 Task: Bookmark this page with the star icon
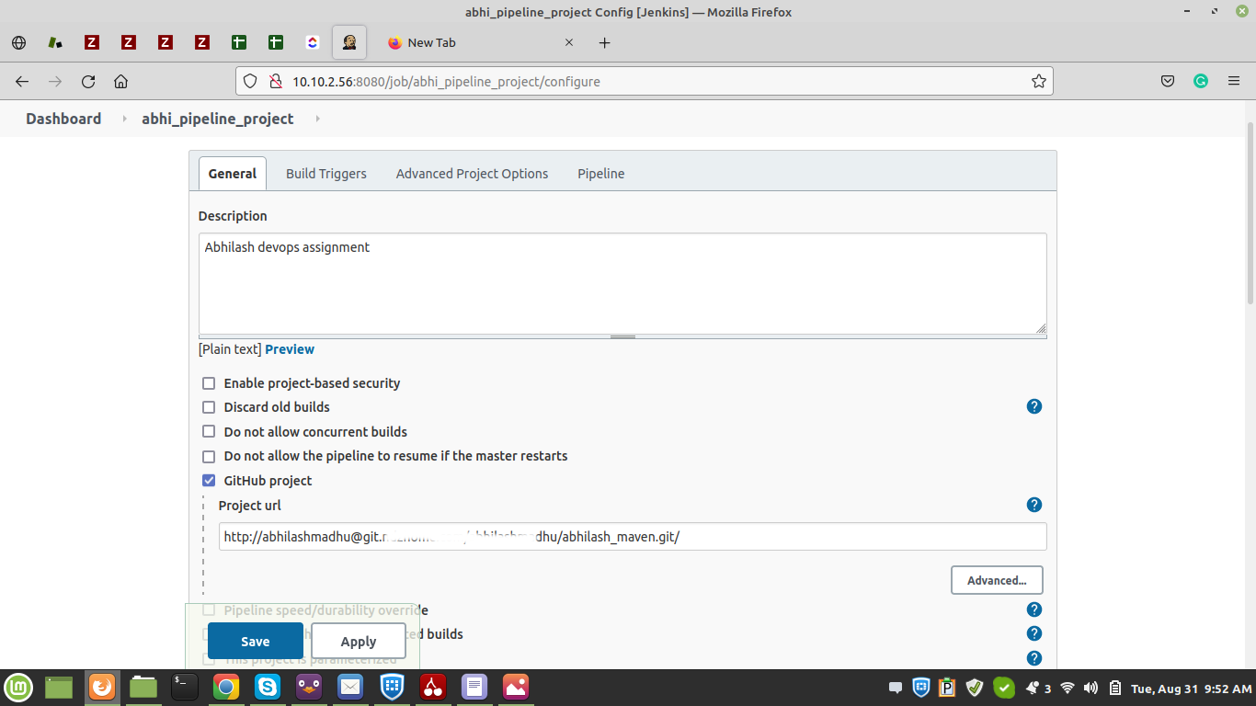(1038, 81)
